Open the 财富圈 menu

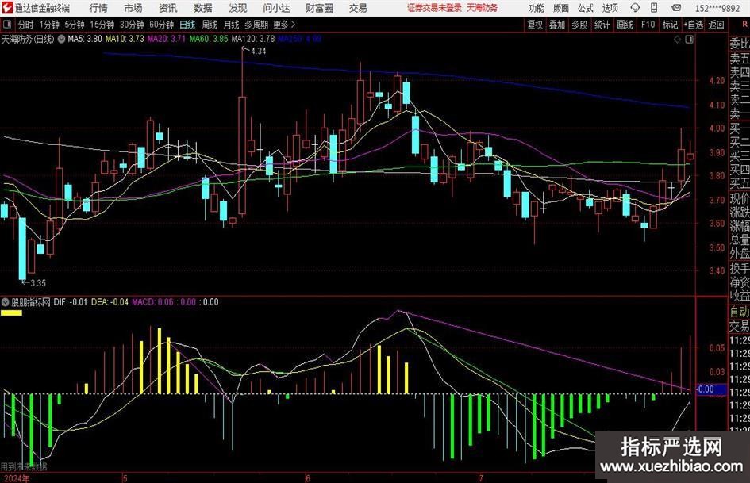click(319, 8)
